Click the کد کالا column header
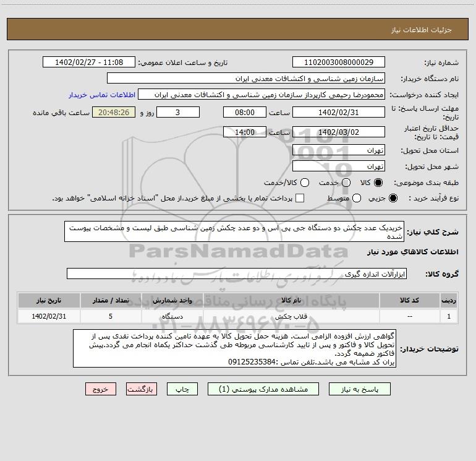Screen dimensions: 476x461 tap(409, 300)
